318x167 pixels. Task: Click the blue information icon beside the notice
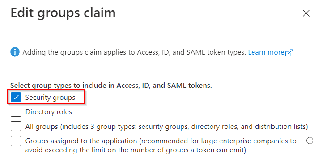(15, 52)
